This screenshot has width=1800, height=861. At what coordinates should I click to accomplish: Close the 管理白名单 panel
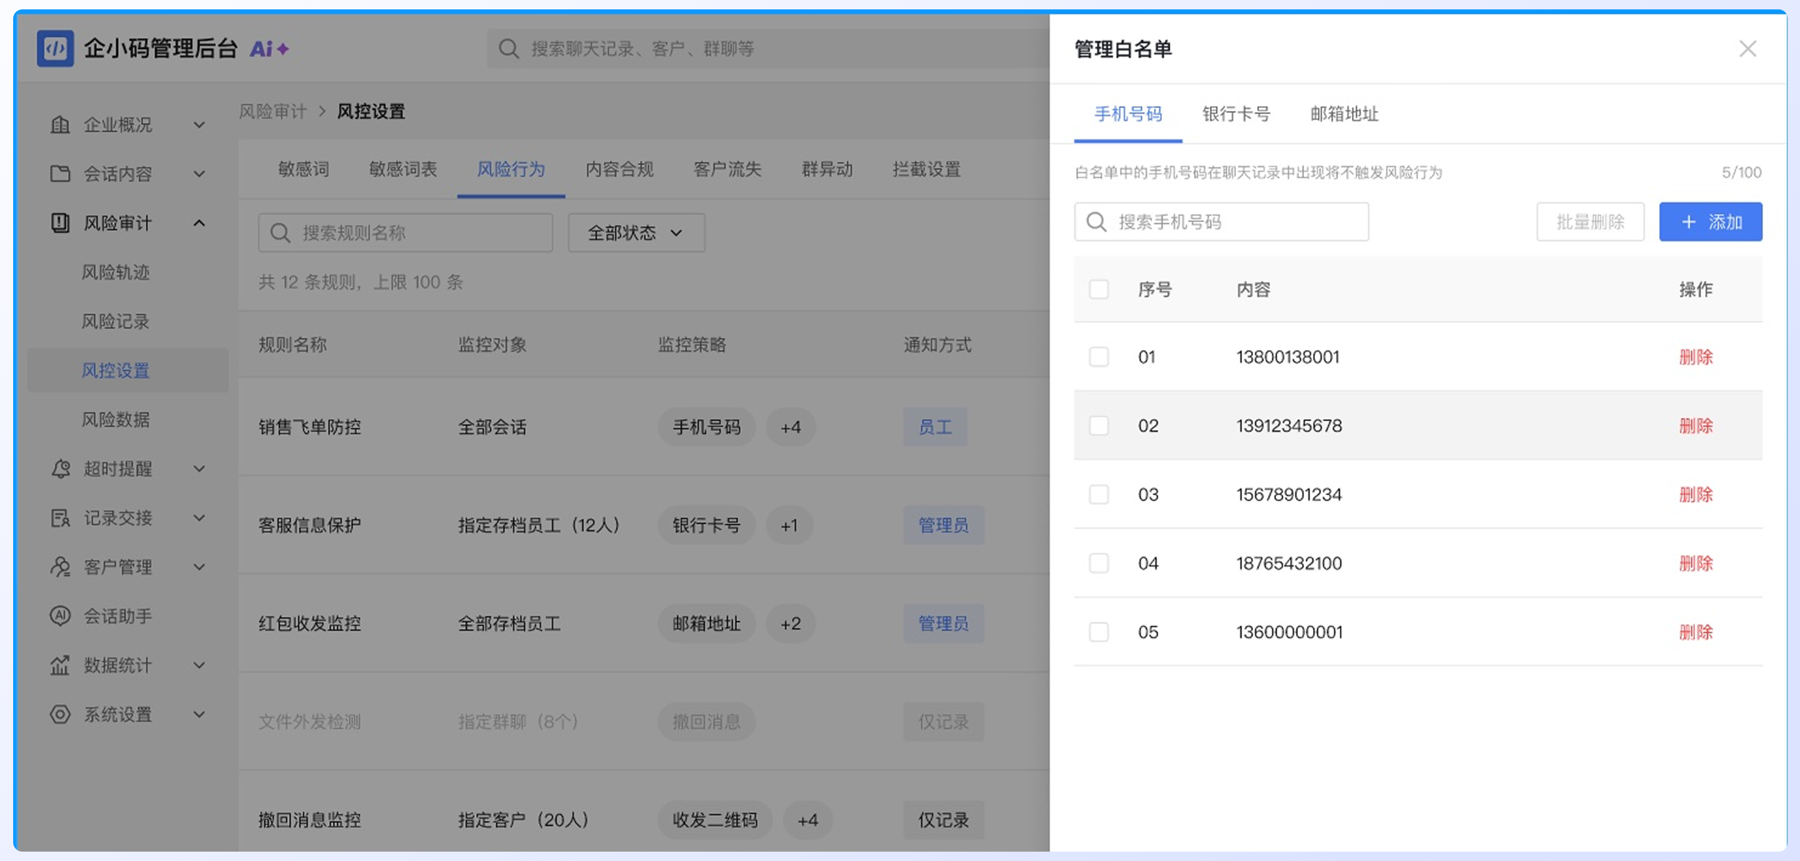coord(1747,49)
